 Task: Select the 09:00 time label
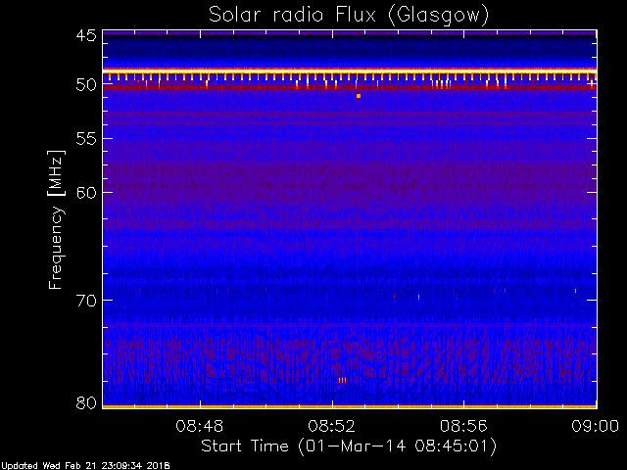point(596,426)
